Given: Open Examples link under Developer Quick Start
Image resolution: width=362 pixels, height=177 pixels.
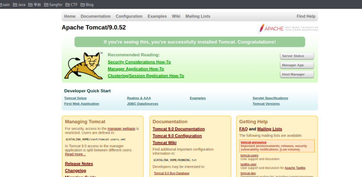Looking at the screenshot, I should 198,98.
